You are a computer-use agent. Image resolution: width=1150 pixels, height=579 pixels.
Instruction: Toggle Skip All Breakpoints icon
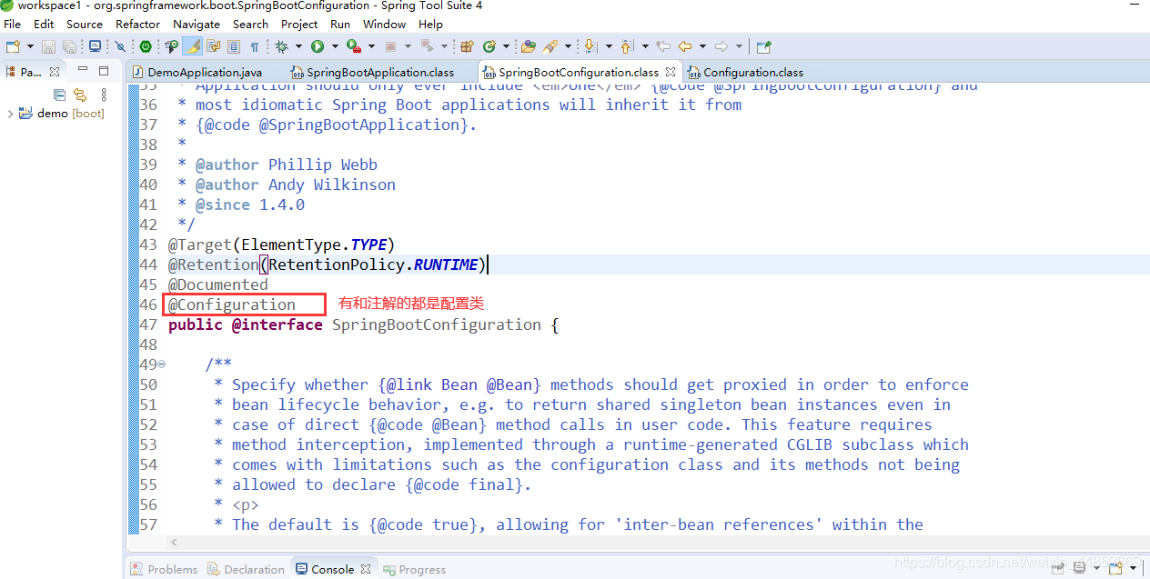120,46
